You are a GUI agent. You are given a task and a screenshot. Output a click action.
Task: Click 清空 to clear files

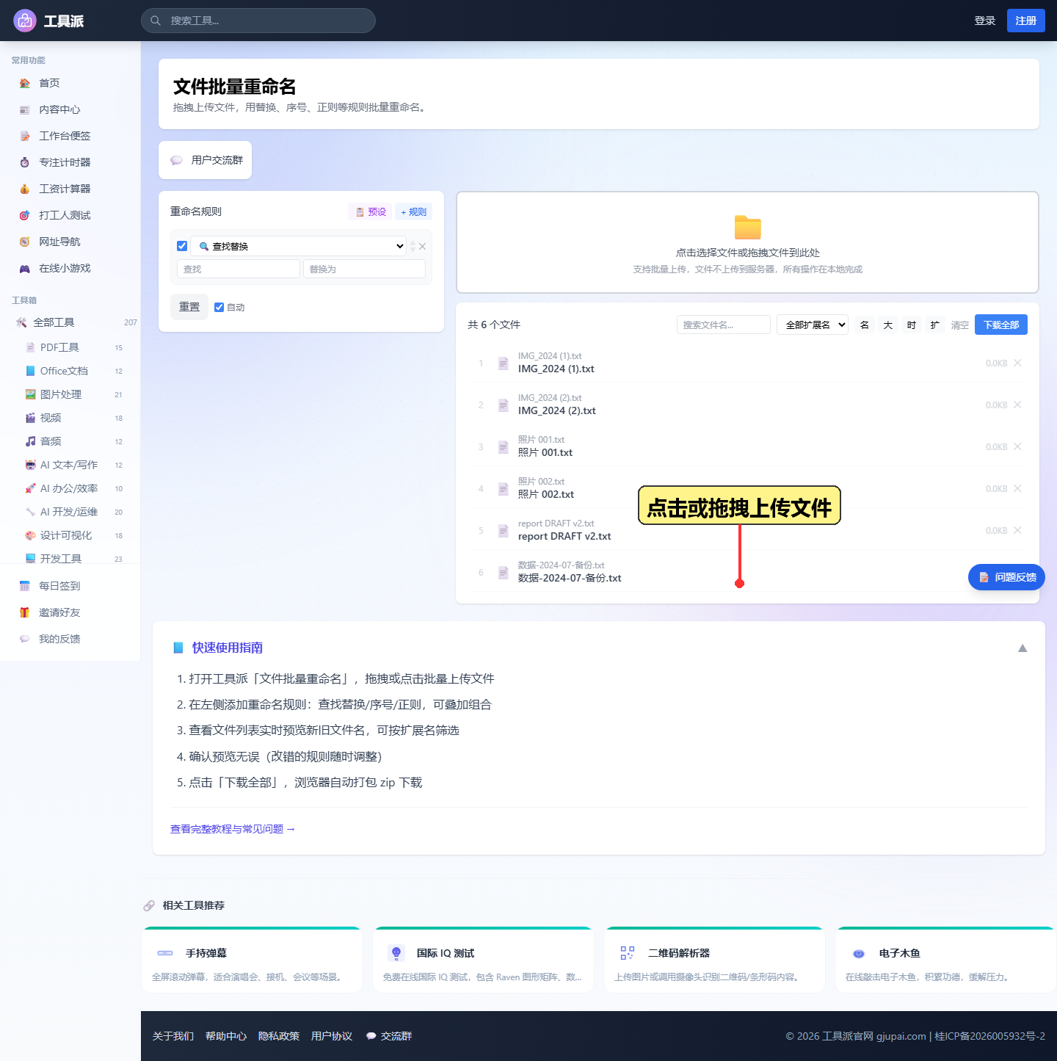pyautogui.click(x=959, y=325)
